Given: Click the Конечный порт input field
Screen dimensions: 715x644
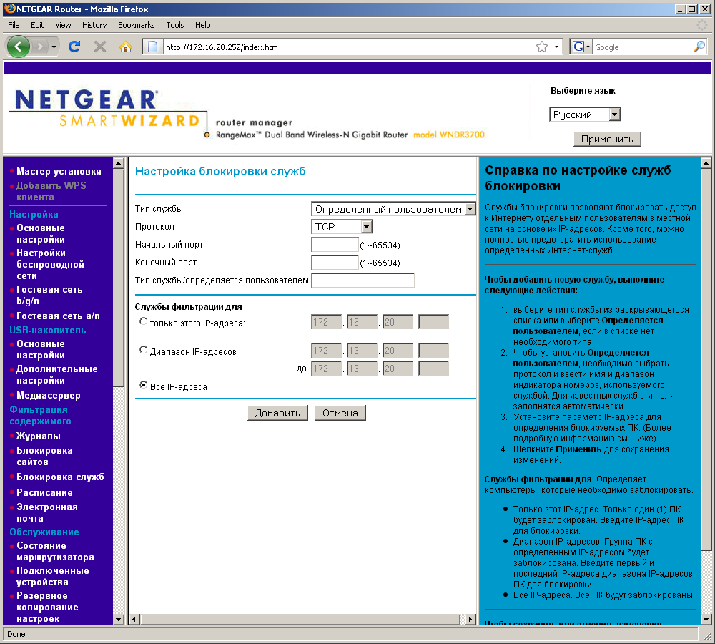Looking at the screenshot, I should [335, 263].
